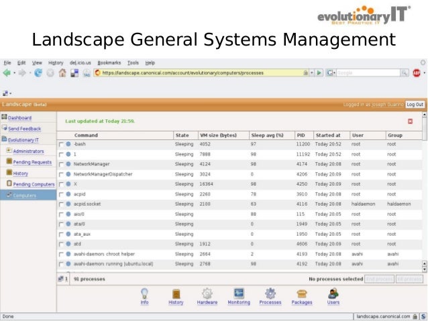Click the address bar URL field
This screenshot has width=428, height=321.
202,73
